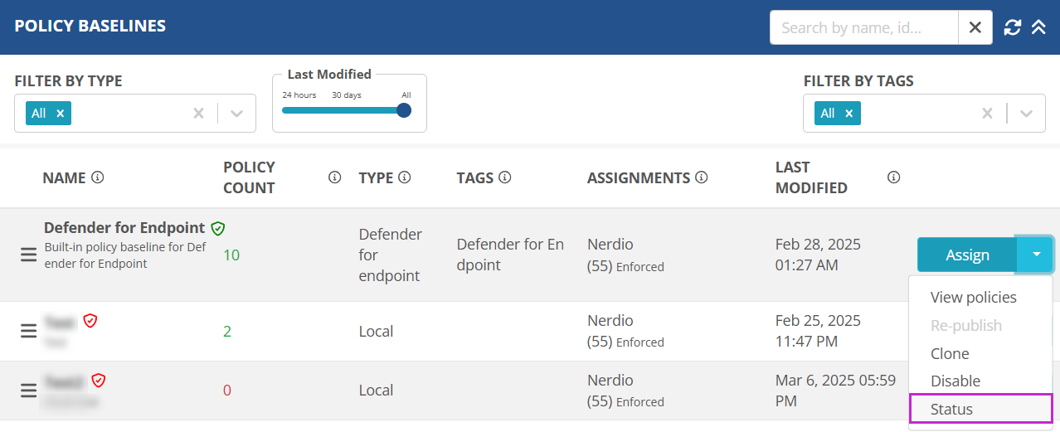Click the Defender for Endpoint tag cell
The width and height of the screenshot is (1060, 432).
point(510,255)
